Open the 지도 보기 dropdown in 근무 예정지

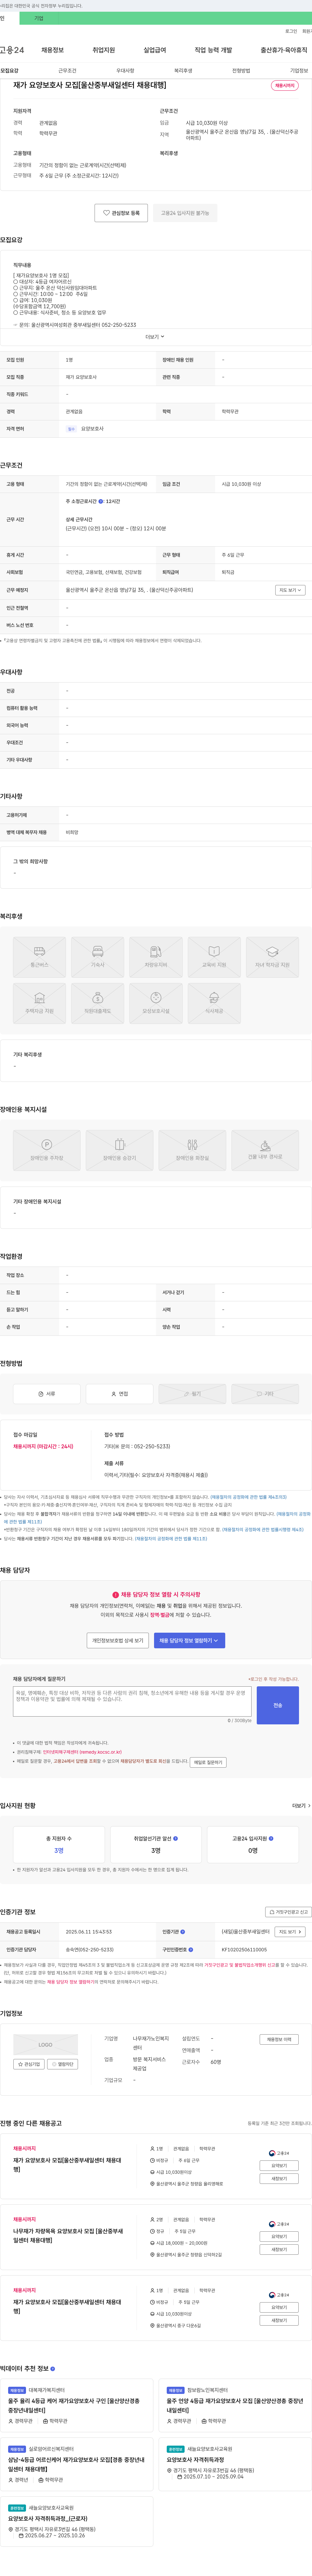pos(290,590)
